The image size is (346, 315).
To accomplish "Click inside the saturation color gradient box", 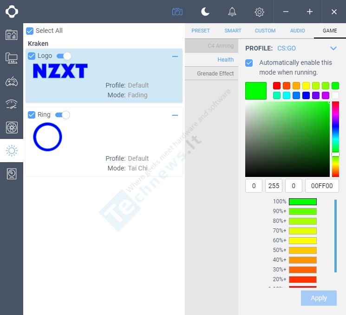I will (x=287, y=139).
